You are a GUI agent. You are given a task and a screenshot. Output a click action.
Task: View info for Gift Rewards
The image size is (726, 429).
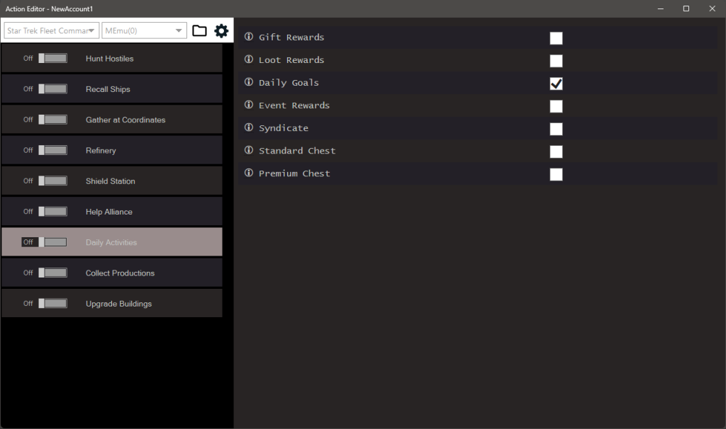point(247,37)
